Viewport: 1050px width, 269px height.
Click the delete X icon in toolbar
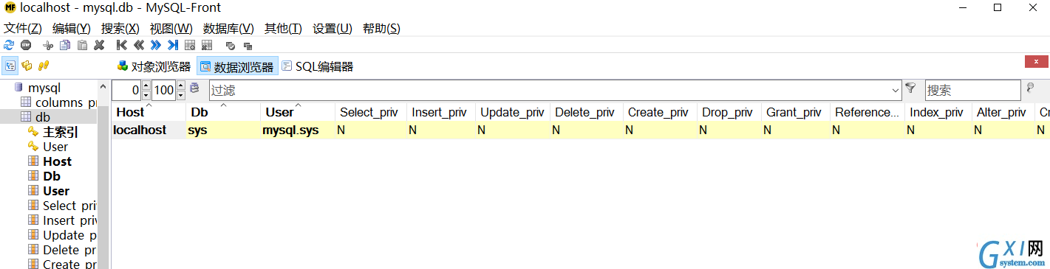pos(99,45)
